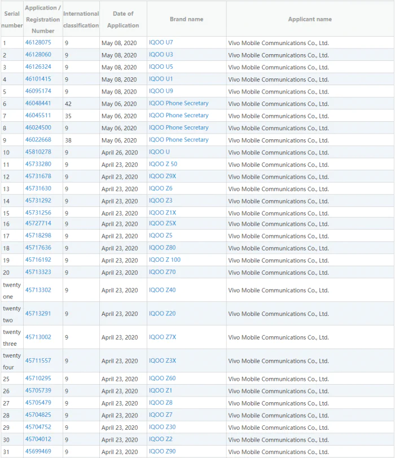395x458 pixels.
Task: Open the IQOO Z2 brand link
Action: click(x=161, y=439)
